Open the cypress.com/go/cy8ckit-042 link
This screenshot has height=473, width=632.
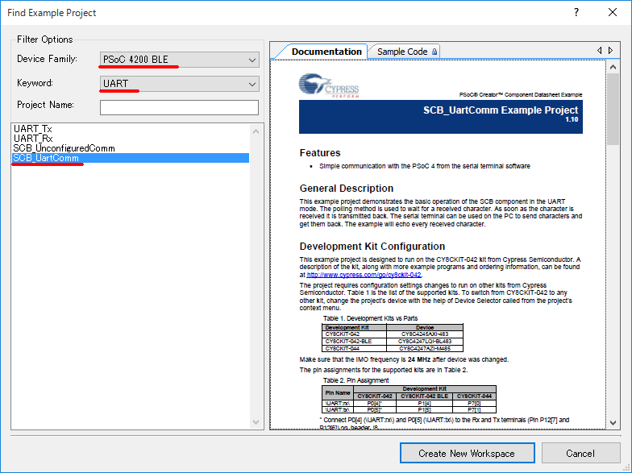point(364,275)
